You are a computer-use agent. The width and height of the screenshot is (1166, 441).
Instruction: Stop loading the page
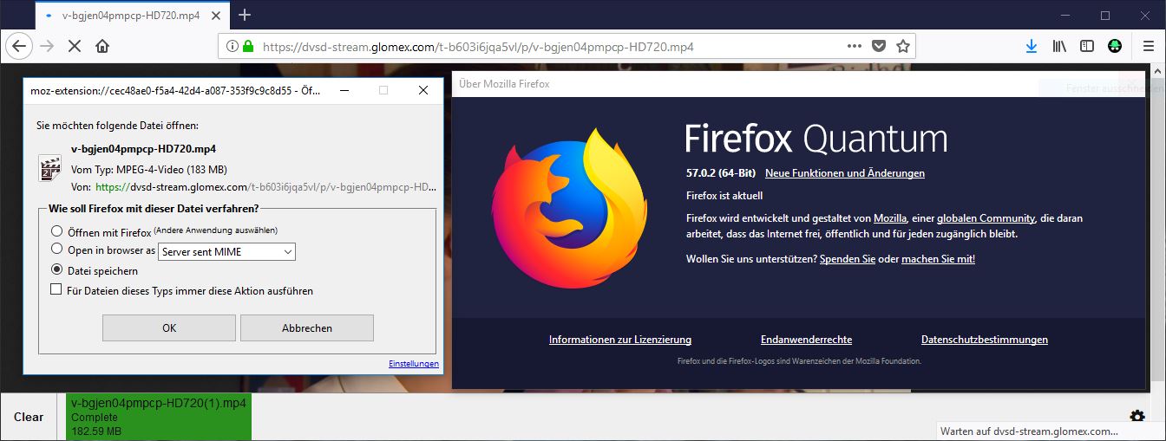point(74,46)
